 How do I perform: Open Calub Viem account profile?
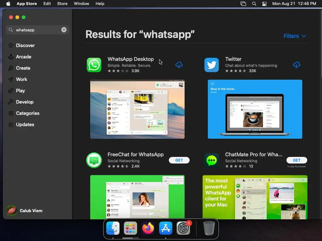tap(25, 211)
